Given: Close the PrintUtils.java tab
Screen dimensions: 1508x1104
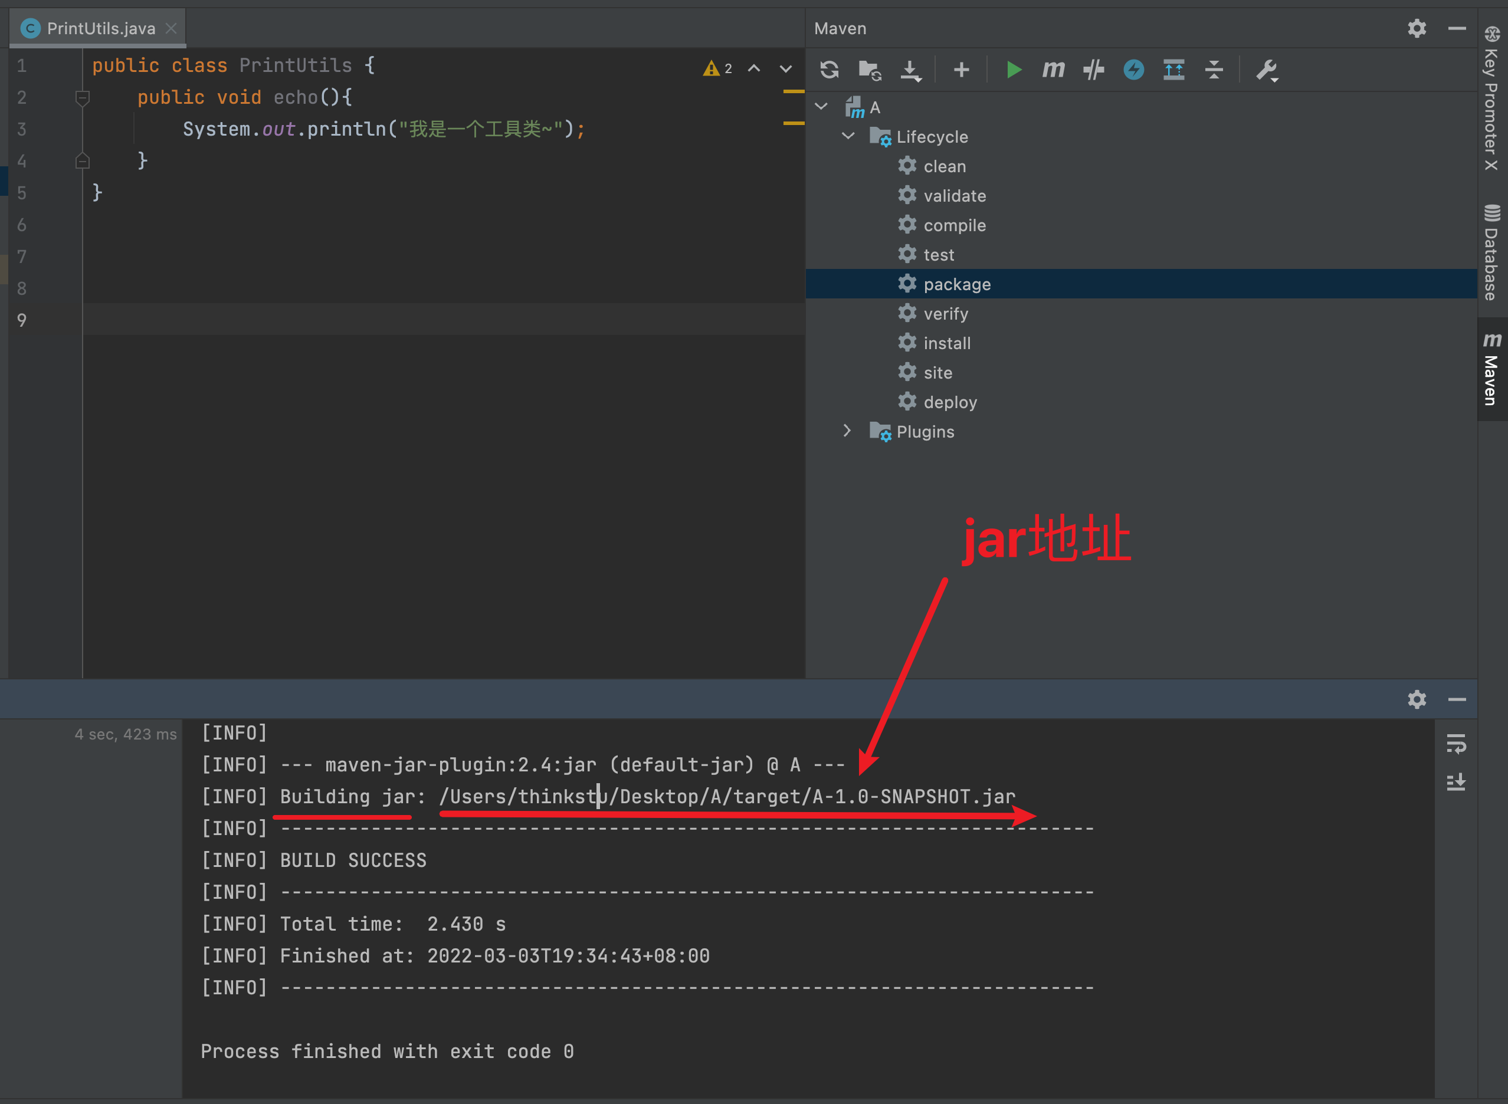Looking at the screenshot, I should pyautogui.click(x=171, y=28).
